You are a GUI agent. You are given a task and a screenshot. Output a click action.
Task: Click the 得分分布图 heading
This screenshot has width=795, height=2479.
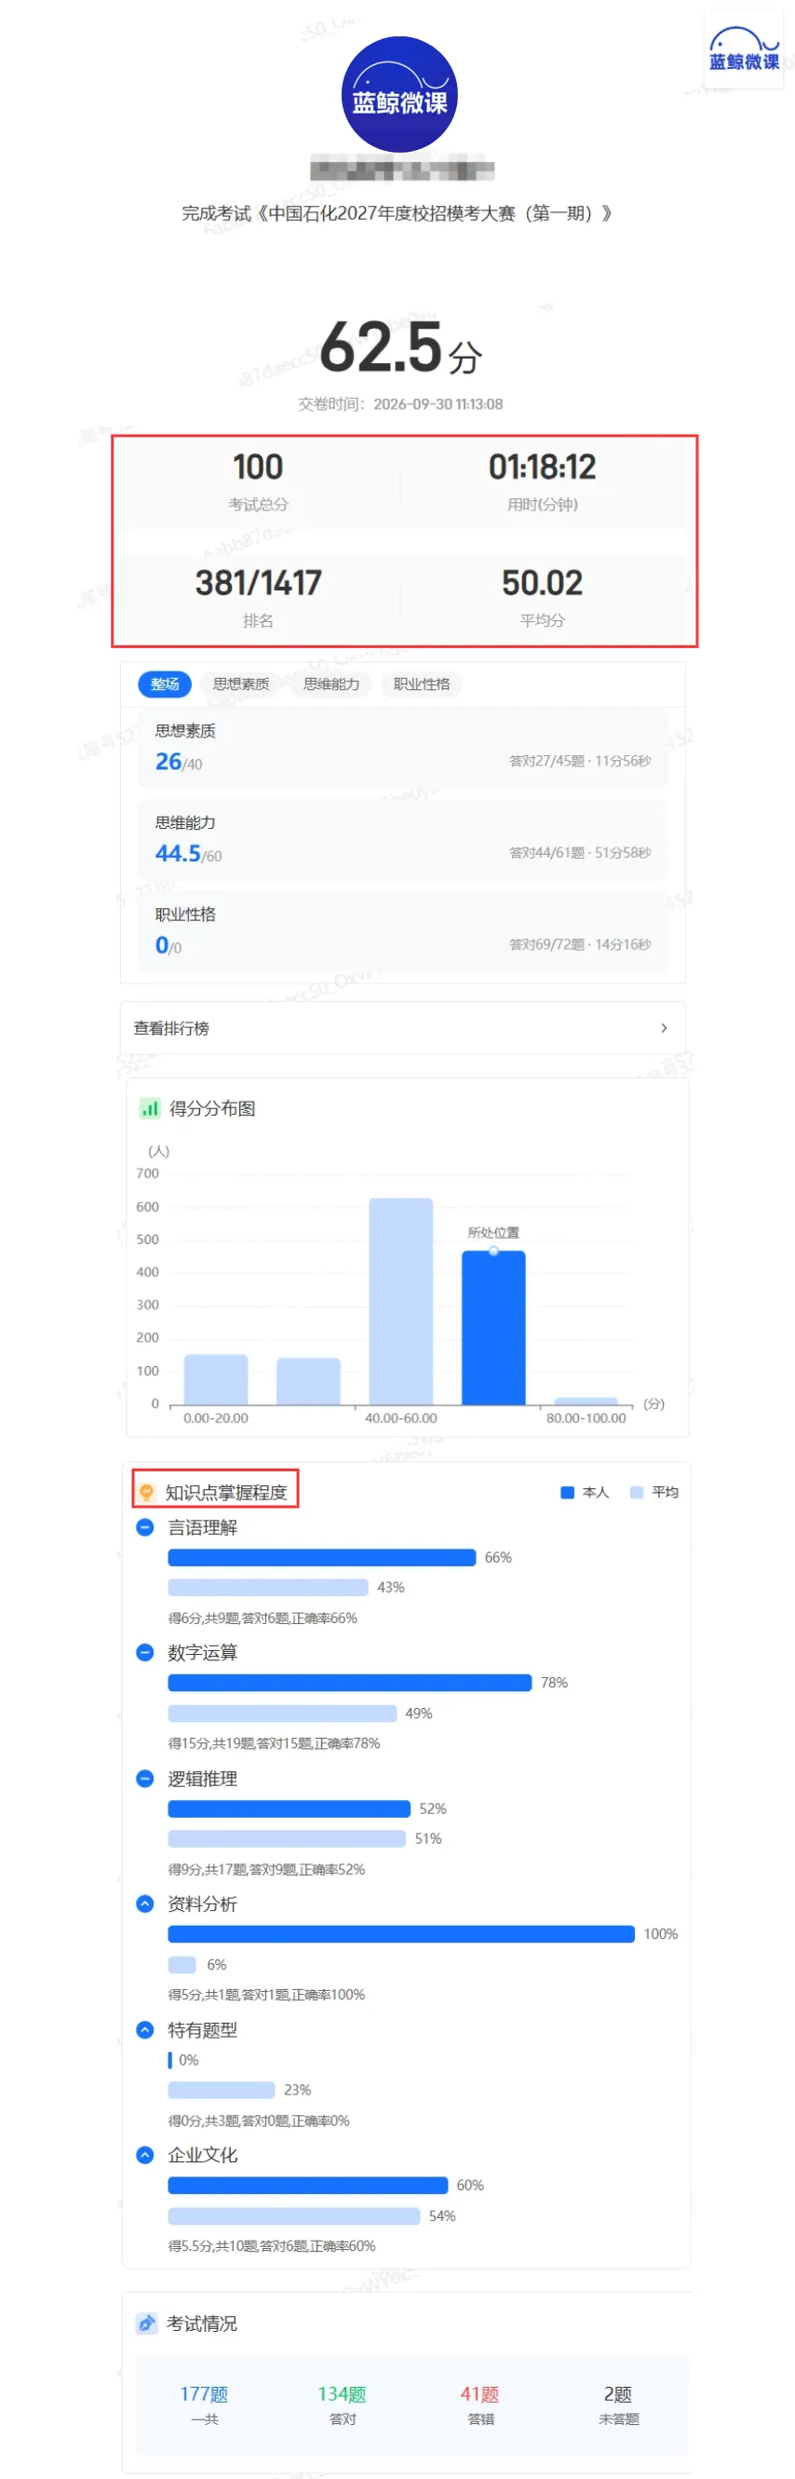click(211, 1107)
